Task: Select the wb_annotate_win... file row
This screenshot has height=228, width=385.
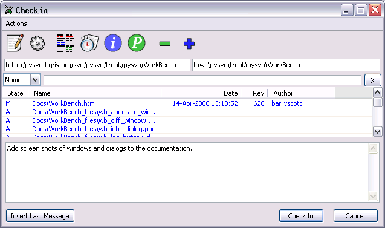Action: 187,112
